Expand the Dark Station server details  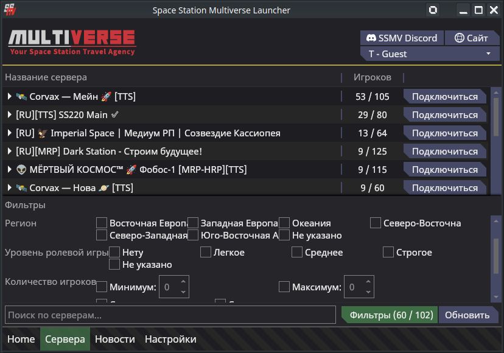pos(10,151)
